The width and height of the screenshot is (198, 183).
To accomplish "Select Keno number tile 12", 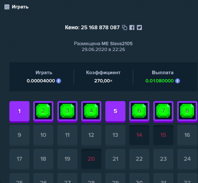I will 91,135.
